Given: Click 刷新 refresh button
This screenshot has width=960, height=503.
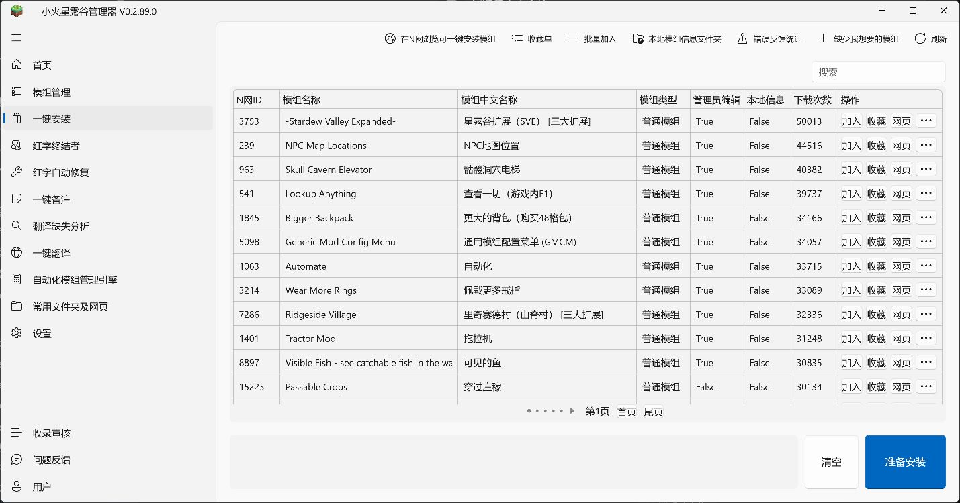Looking at the screenshot, I should pos(930,39).
